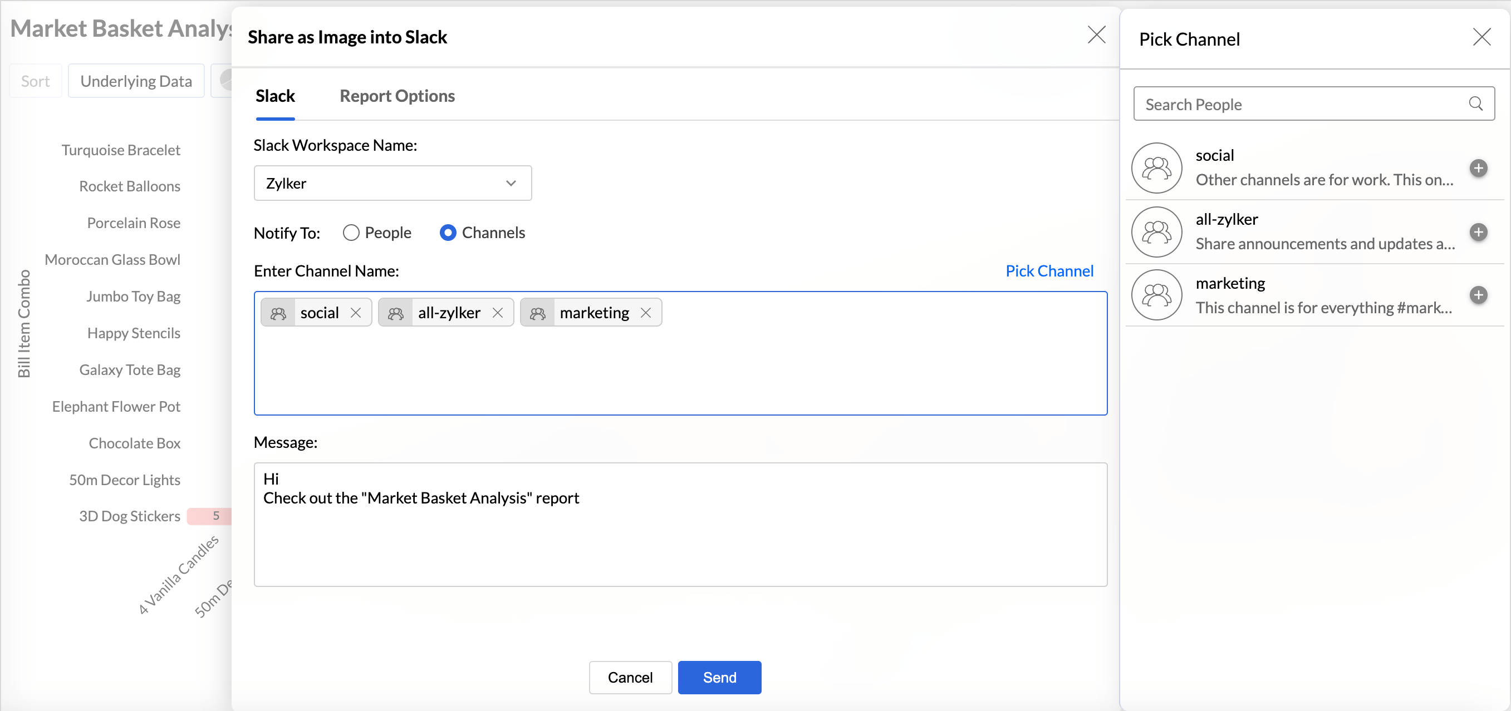Switch to the Report Options tab
This screenshot has width=1511, height=711.
397,96
